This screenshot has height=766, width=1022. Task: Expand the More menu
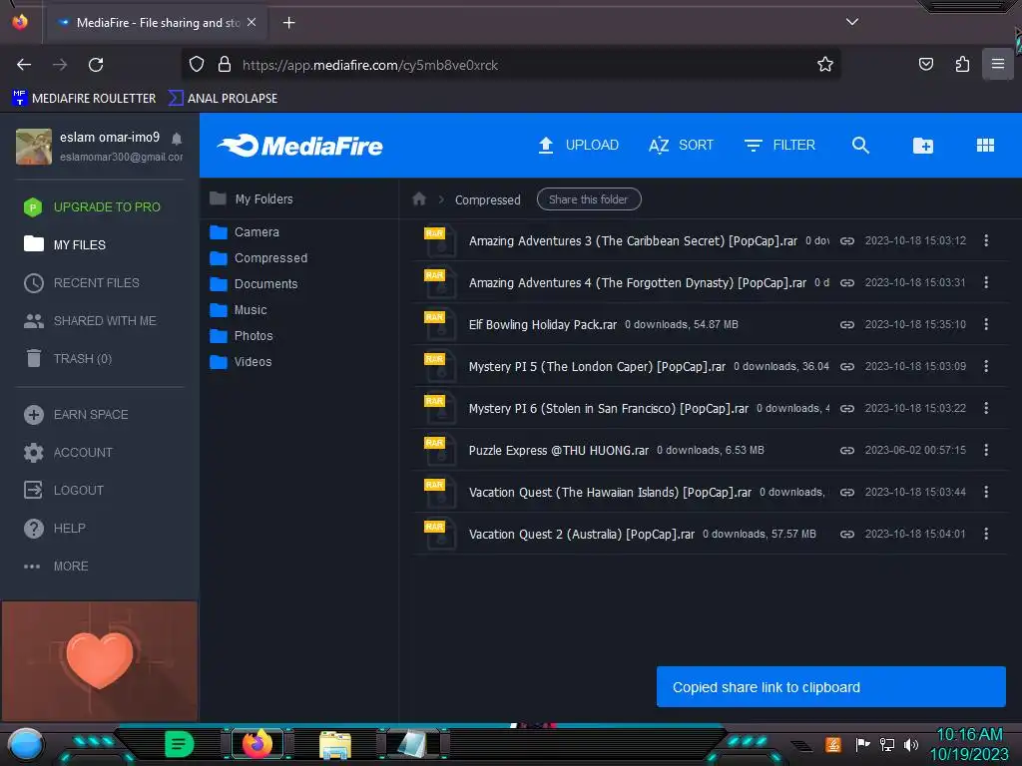(56, 567)
